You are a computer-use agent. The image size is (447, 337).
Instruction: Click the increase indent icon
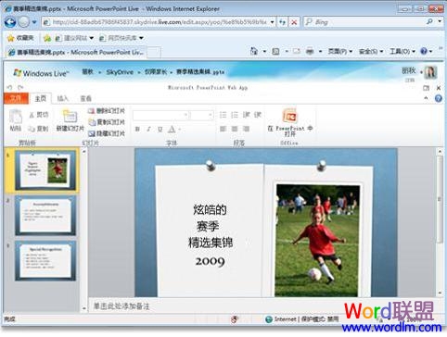click(x=258, y=115)
